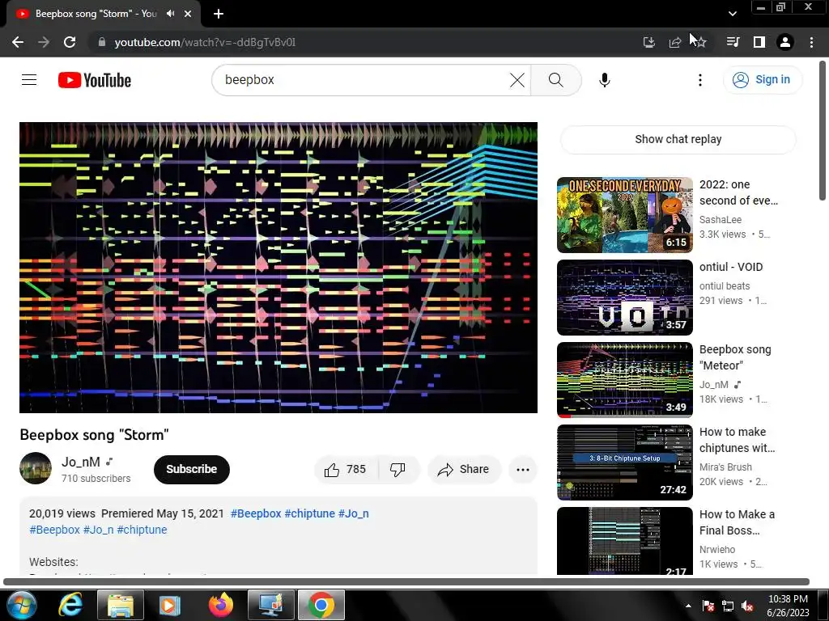Install app icon in address bar
This screenshot has height=621, width=829.
point(648,42)
